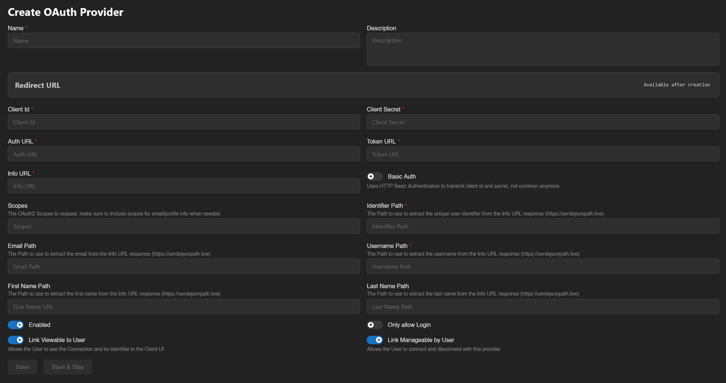Focus the Identifier Path field

pos(543,226)
